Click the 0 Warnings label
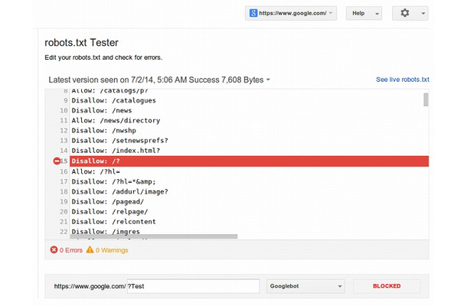The width and height of the screenshot is (467, 306). pos(112,250)
